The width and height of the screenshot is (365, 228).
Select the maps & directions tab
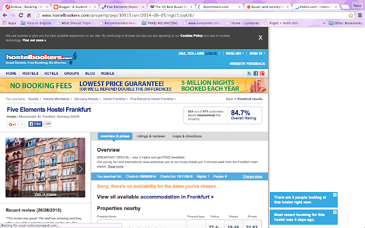click(187, 136)
